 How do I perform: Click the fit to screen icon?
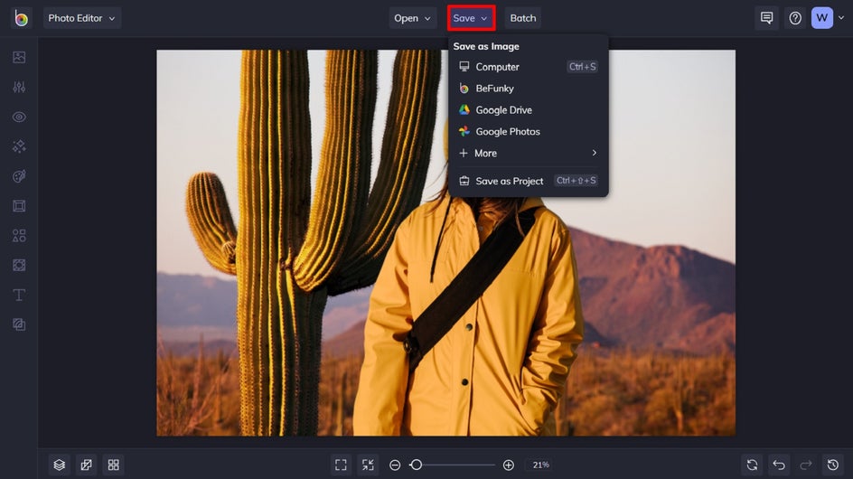(x=341, y=465)
